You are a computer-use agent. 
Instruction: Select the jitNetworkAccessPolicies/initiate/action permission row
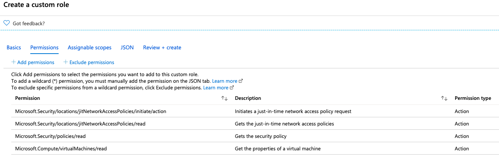pos(90,111)
